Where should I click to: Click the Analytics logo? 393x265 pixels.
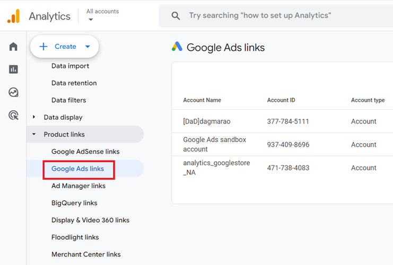tap(14, 16)
